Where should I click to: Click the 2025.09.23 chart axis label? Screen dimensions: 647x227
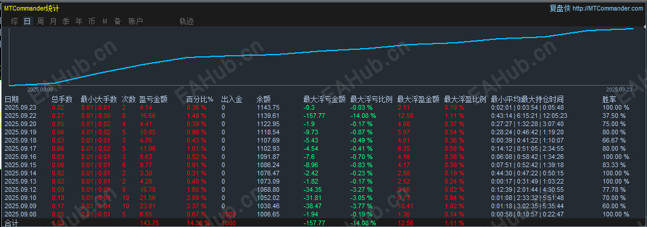619,89
